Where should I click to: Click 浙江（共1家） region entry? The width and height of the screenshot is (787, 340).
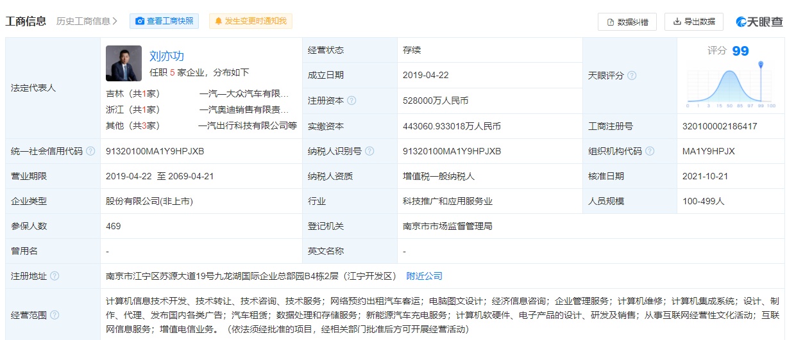point(133,109)
